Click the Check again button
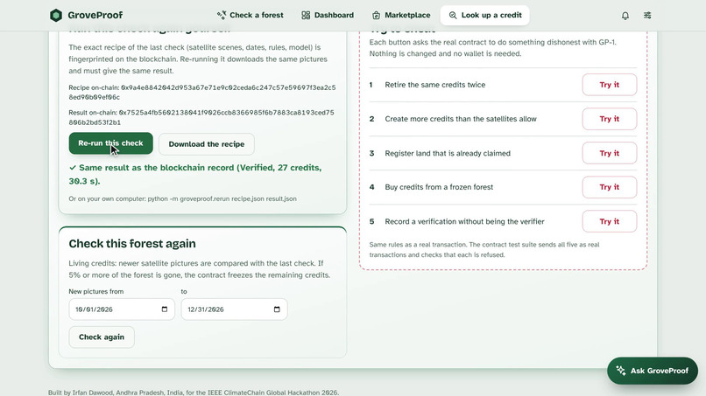 pos(102,337)
